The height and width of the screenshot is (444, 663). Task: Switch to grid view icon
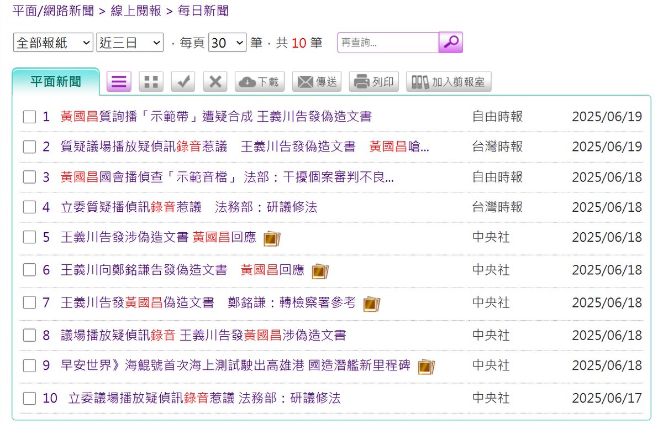(x=151, y=82)
